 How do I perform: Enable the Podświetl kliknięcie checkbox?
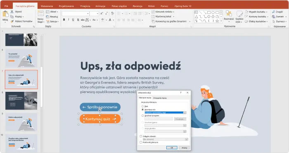coord(141,142)
